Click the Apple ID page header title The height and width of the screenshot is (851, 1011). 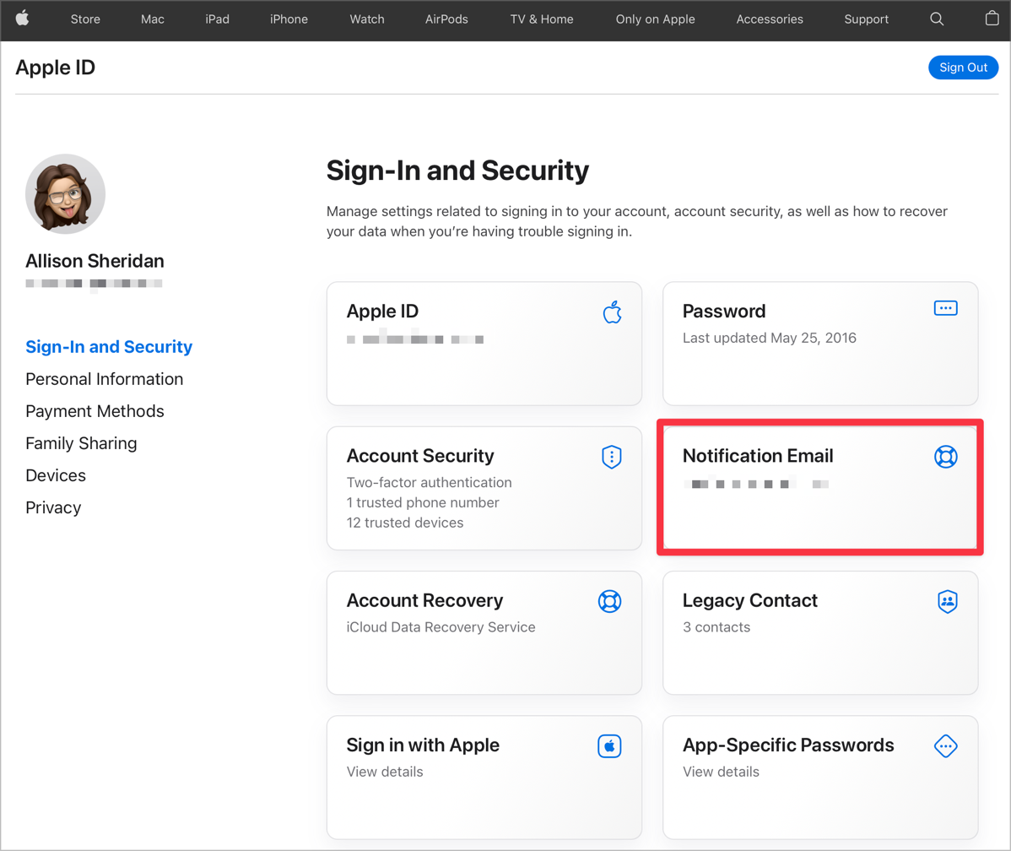(56, 67)
